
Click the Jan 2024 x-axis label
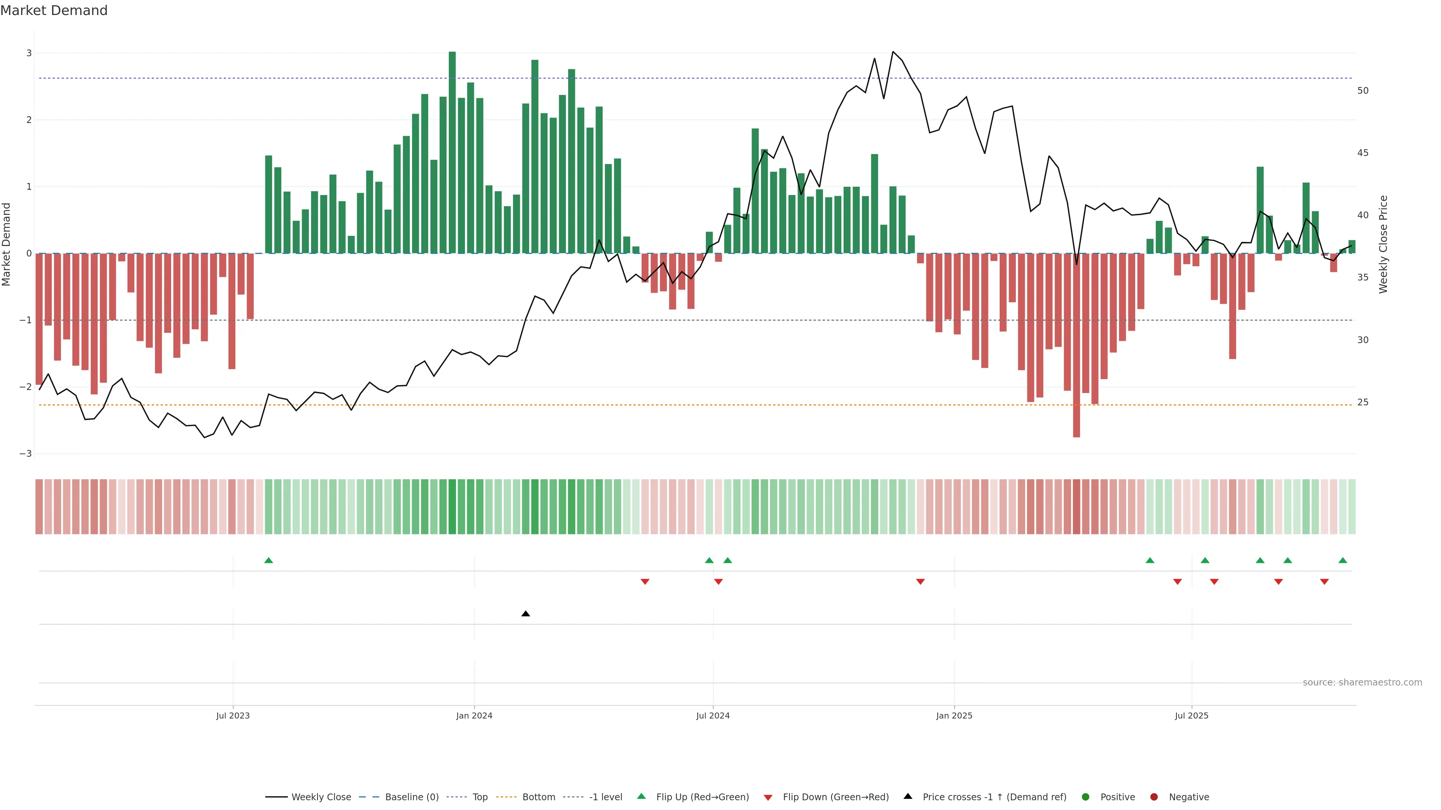coord(474,715)
